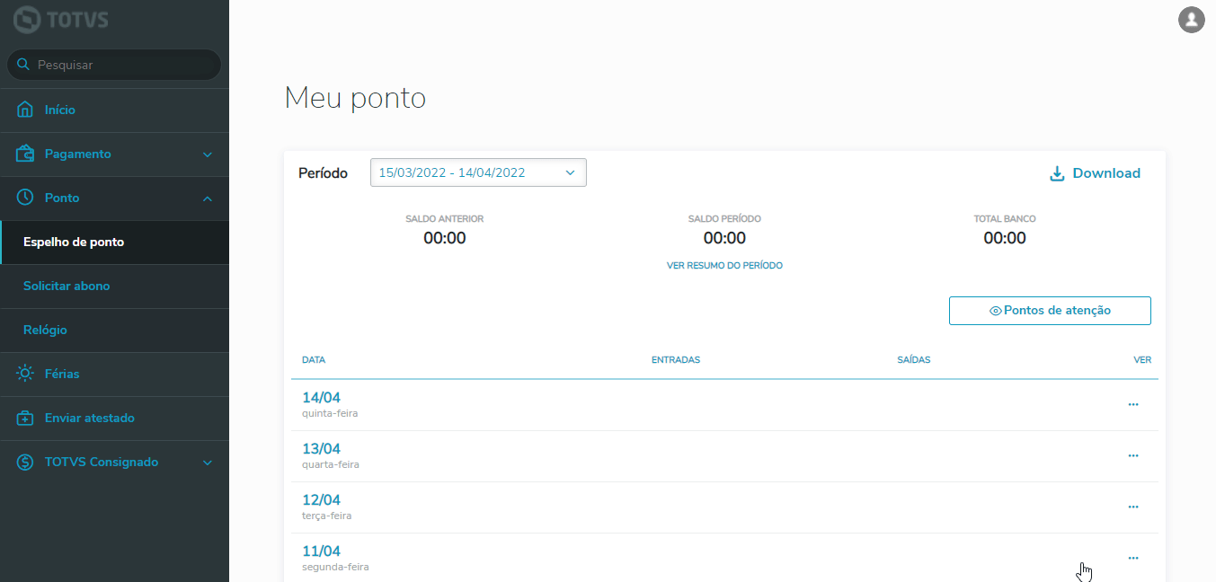Click the Download link text
This screenshot has height=582, width=1216.
[1106, 173]
